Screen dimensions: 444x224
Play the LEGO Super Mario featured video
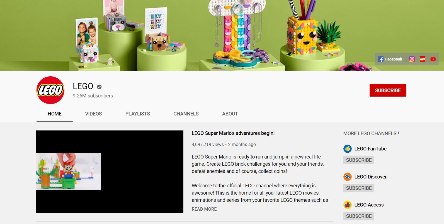[110, 172]
